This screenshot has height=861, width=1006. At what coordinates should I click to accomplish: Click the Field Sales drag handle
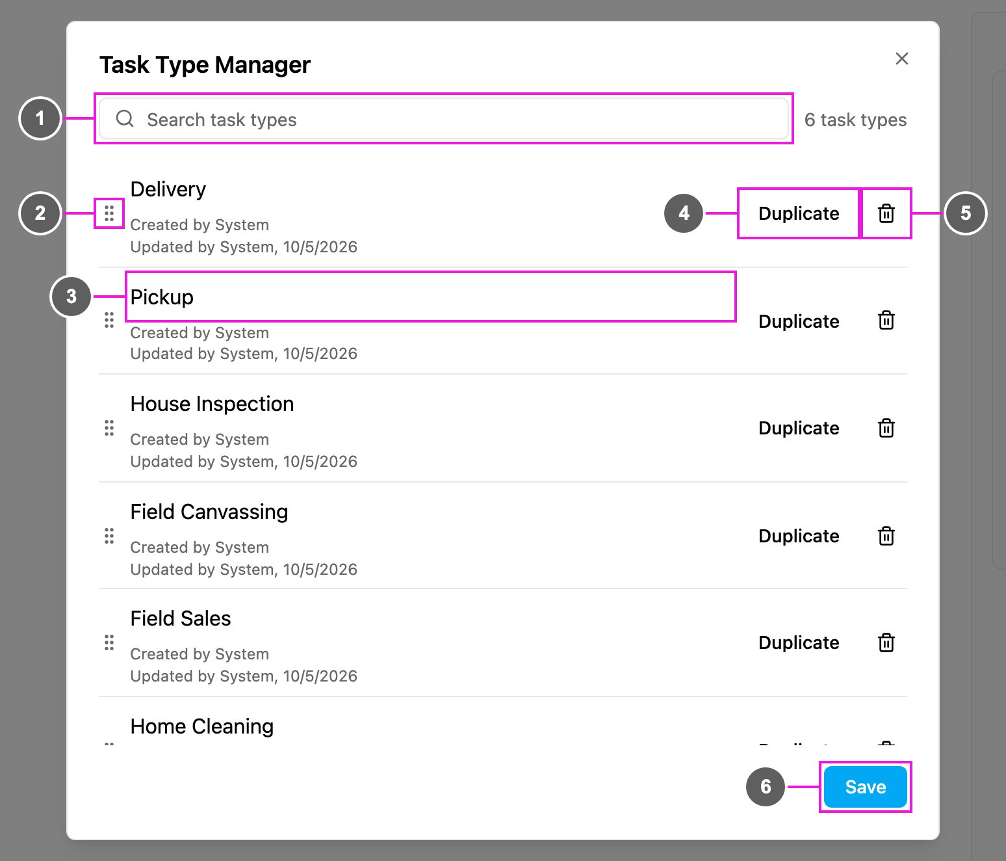click(109, 642)
